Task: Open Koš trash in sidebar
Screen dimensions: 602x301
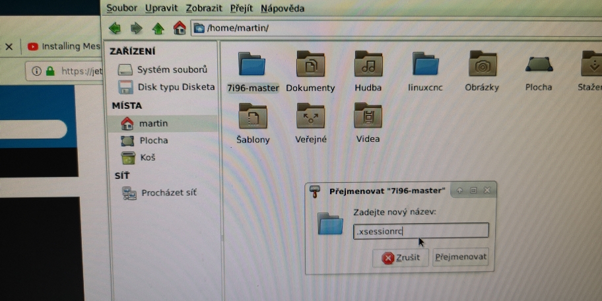Action: (147, 158)
